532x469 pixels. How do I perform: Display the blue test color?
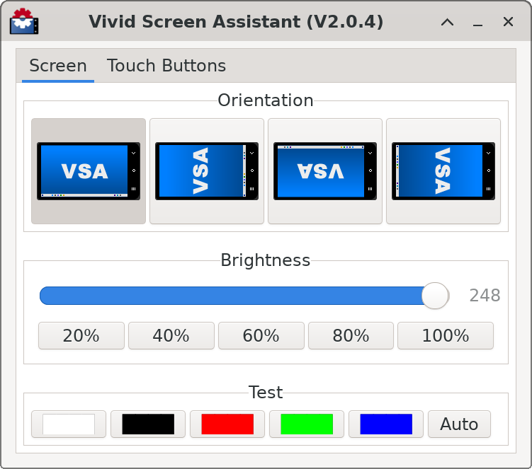[386, 424]
